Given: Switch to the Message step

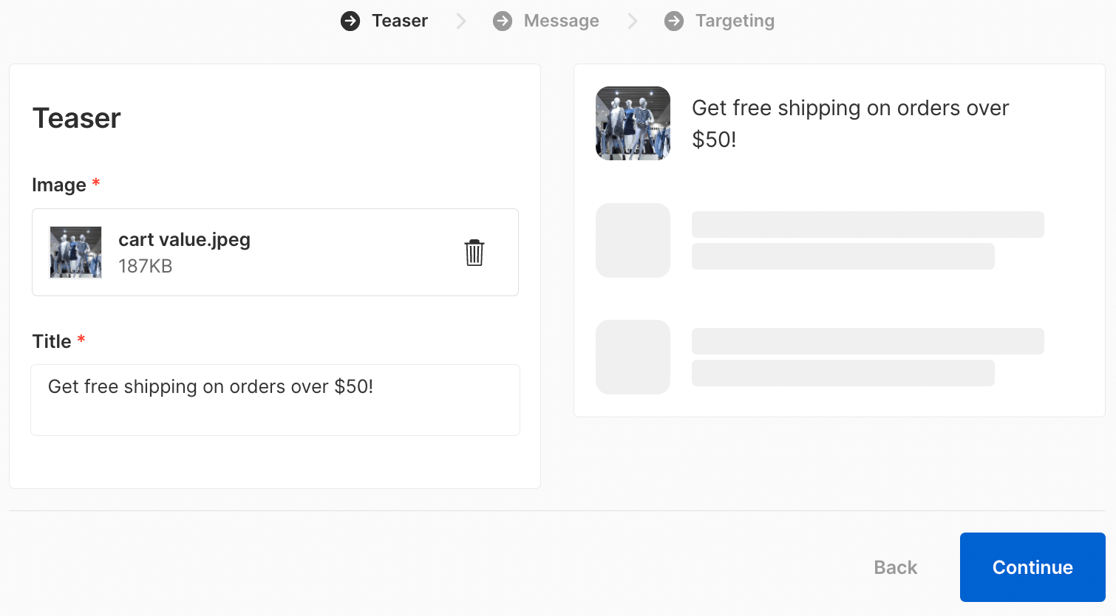Looking at the screenshot, I should 561,21.
